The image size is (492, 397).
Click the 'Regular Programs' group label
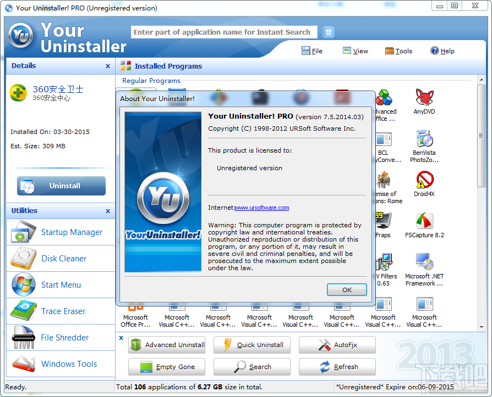coord(151,81)
